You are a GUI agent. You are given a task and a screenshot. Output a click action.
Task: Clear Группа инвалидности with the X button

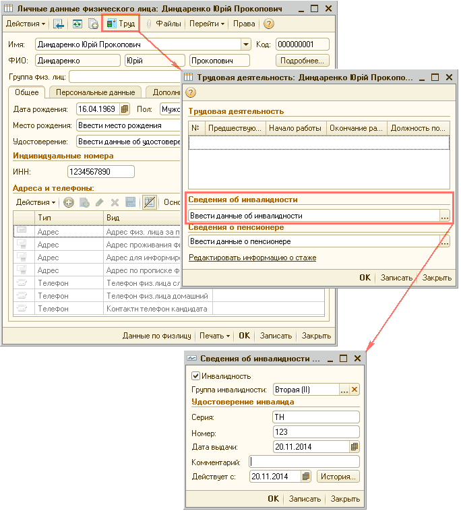click(x=355, y=390)
